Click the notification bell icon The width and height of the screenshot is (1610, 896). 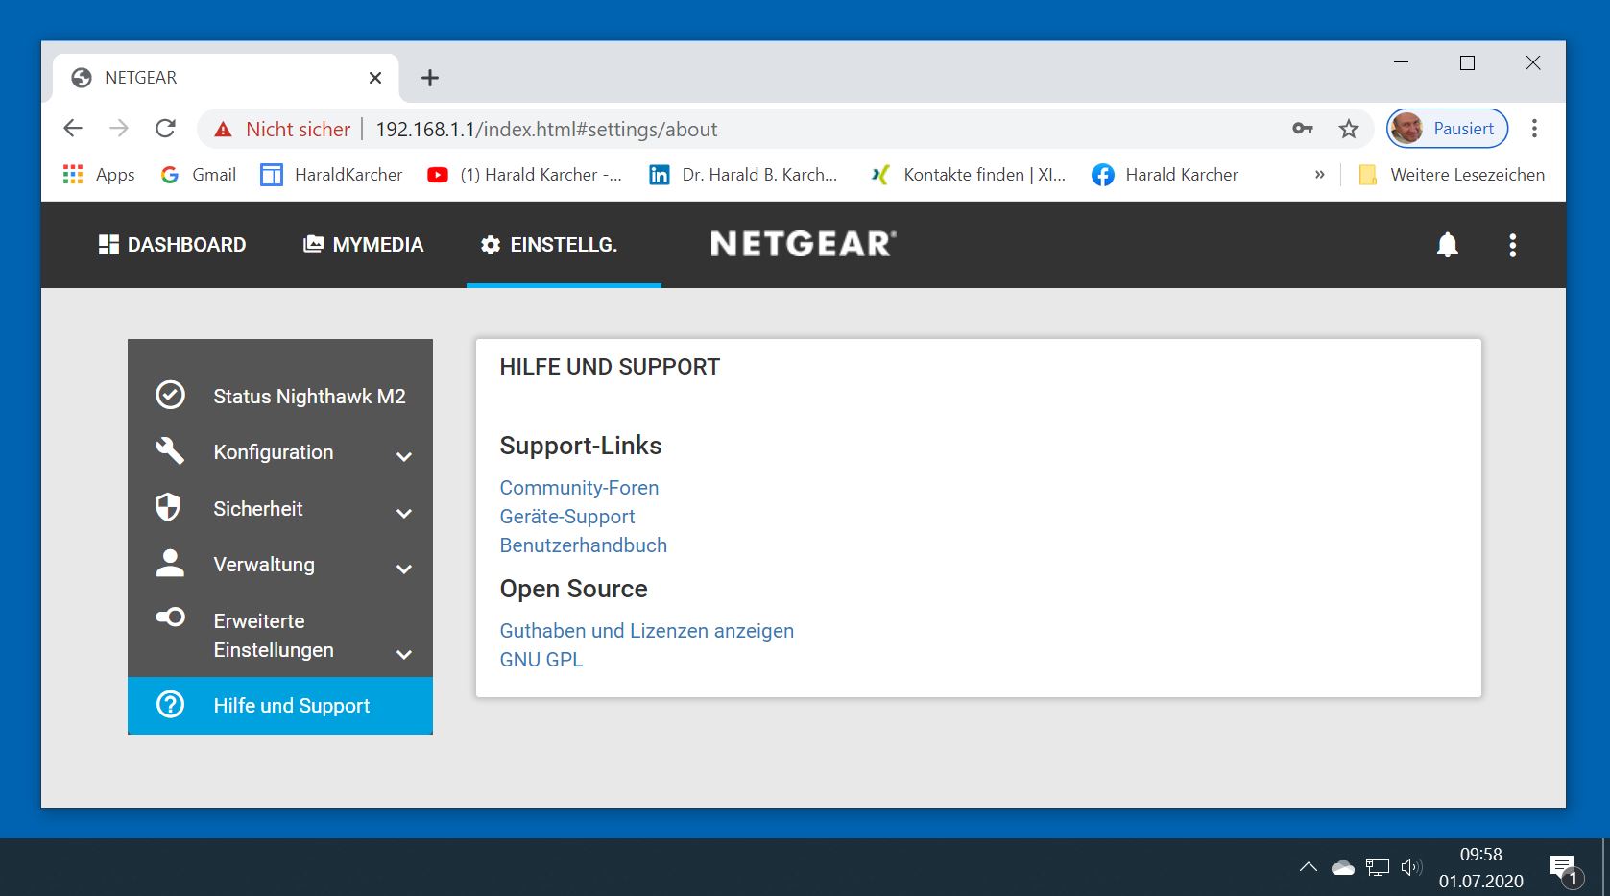(x=1447, y=245)
